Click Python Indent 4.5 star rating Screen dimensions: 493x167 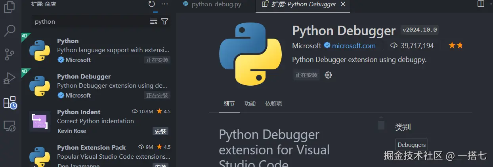click(x=164, y=112)
